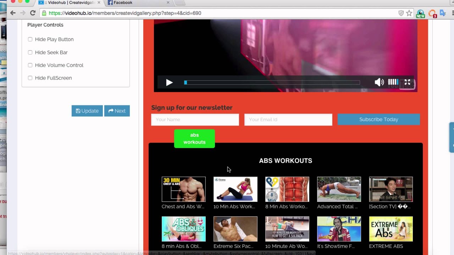Click the Subscribe Today button

click(378, 119)
